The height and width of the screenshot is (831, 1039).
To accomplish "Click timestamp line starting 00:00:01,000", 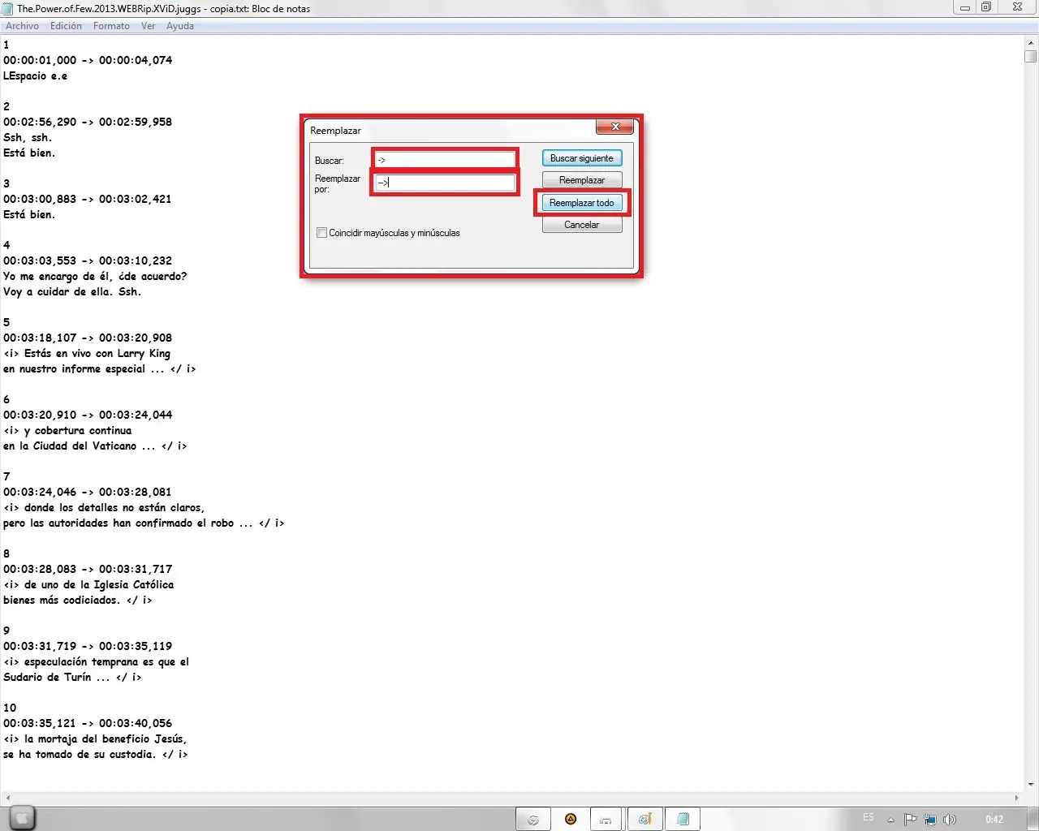I will point(88,60).
